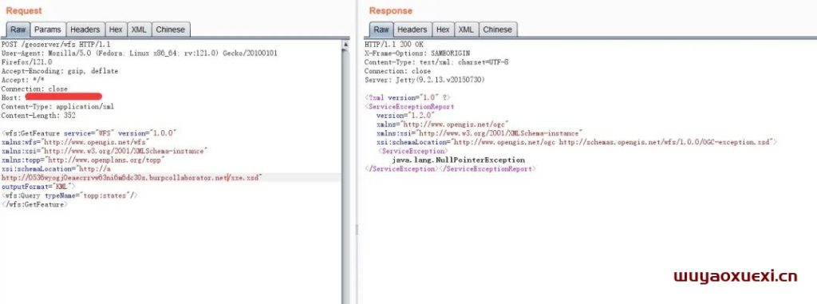Click the redacted Host header line
Screen dimensions: 817x304
click(52, 97)
